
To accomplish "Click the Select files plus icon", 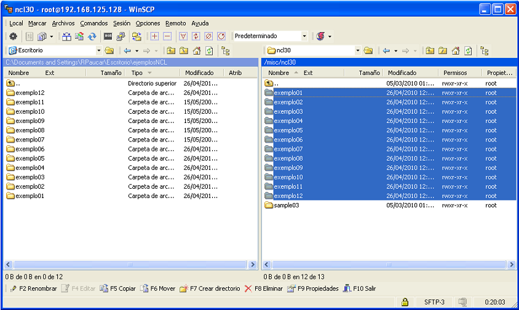I will point(154,36).
